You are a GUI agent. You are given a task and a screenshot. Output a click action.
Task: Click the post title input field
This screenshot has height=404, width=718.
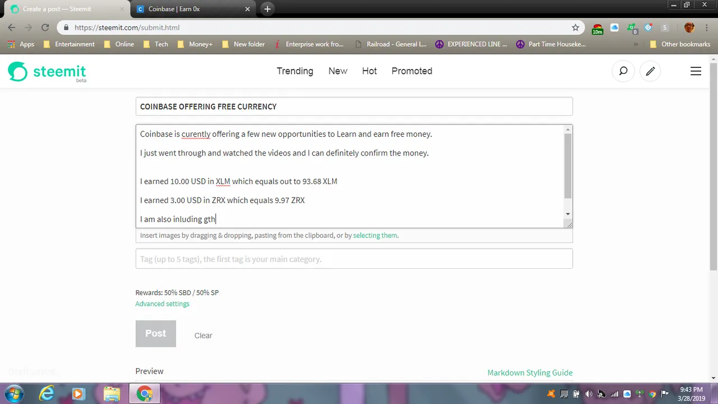[x=354, y=107]
